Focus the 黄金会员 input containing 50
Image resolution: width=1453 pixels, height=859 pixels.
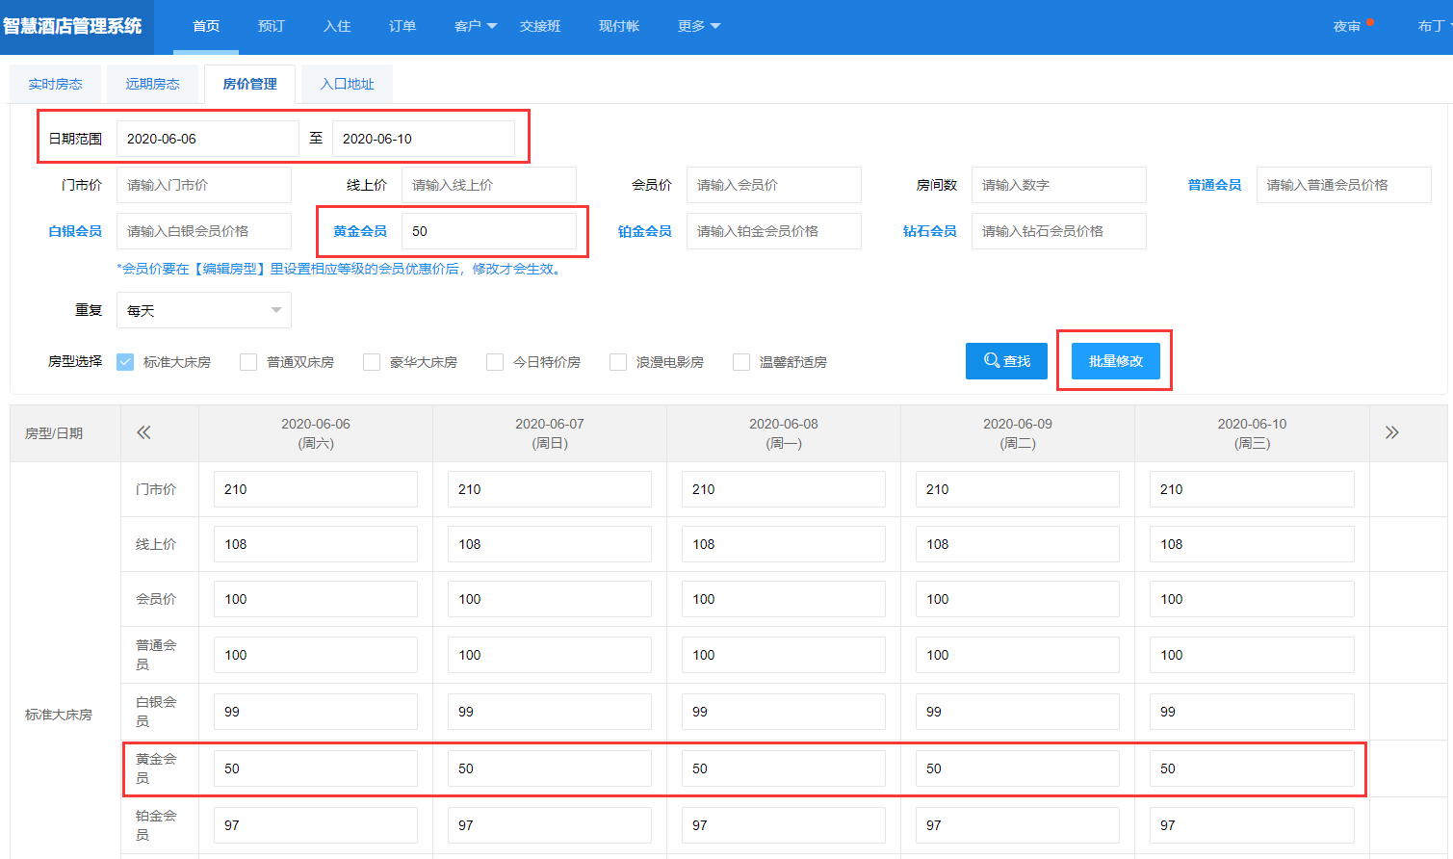click(x=489, y=231)
